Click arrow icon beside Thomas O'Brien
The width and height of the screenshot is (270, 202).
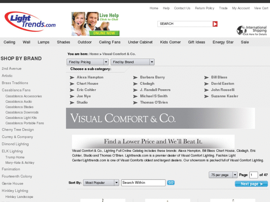coord(135,103)
